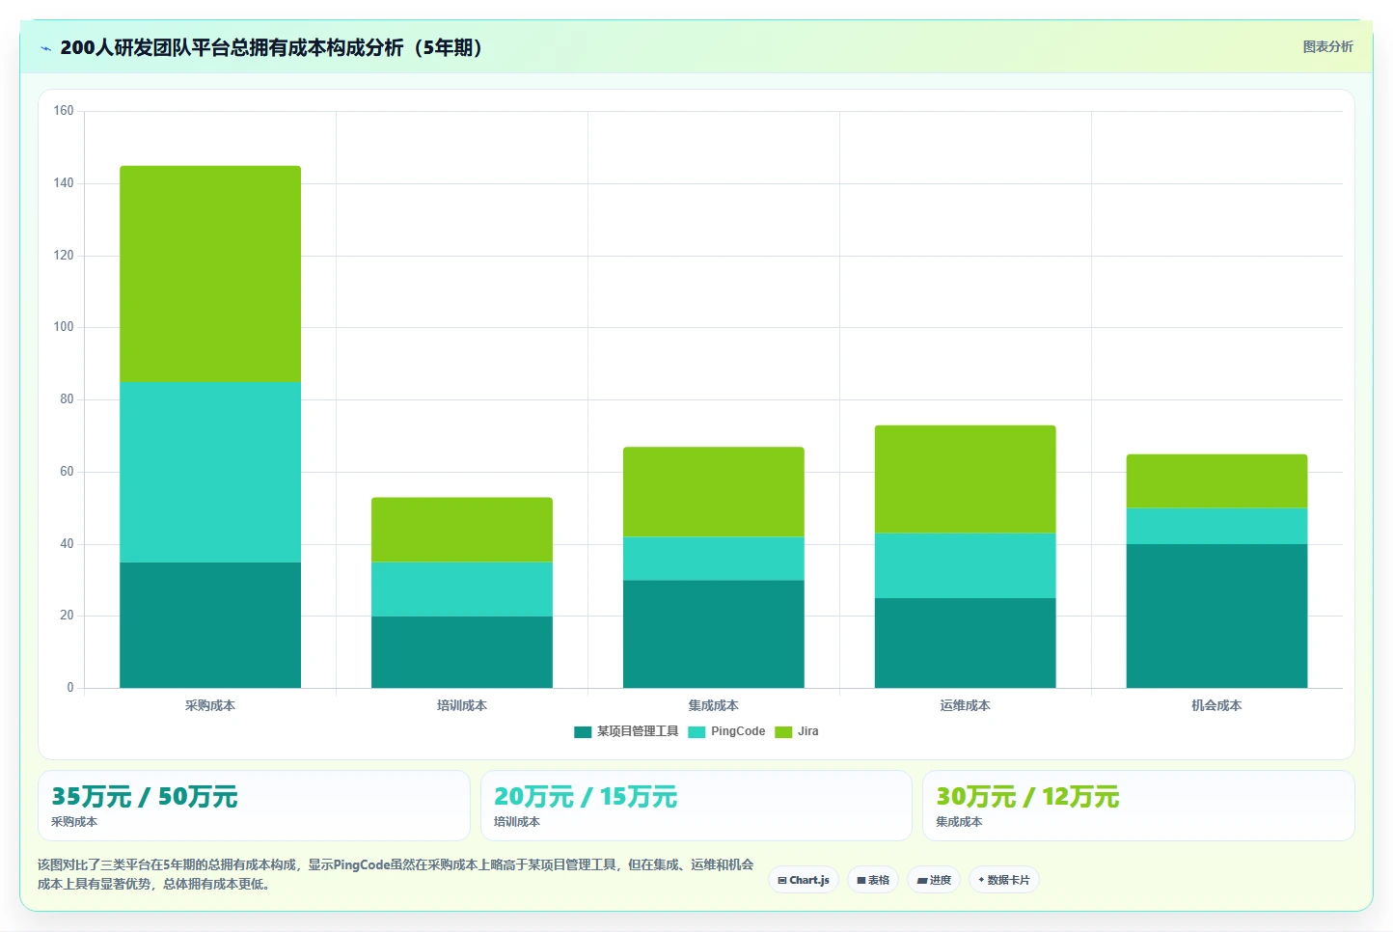Click the 图表分析 label in header
This screenshot has width=1393, height=932.
click(x=1327, y=46)
